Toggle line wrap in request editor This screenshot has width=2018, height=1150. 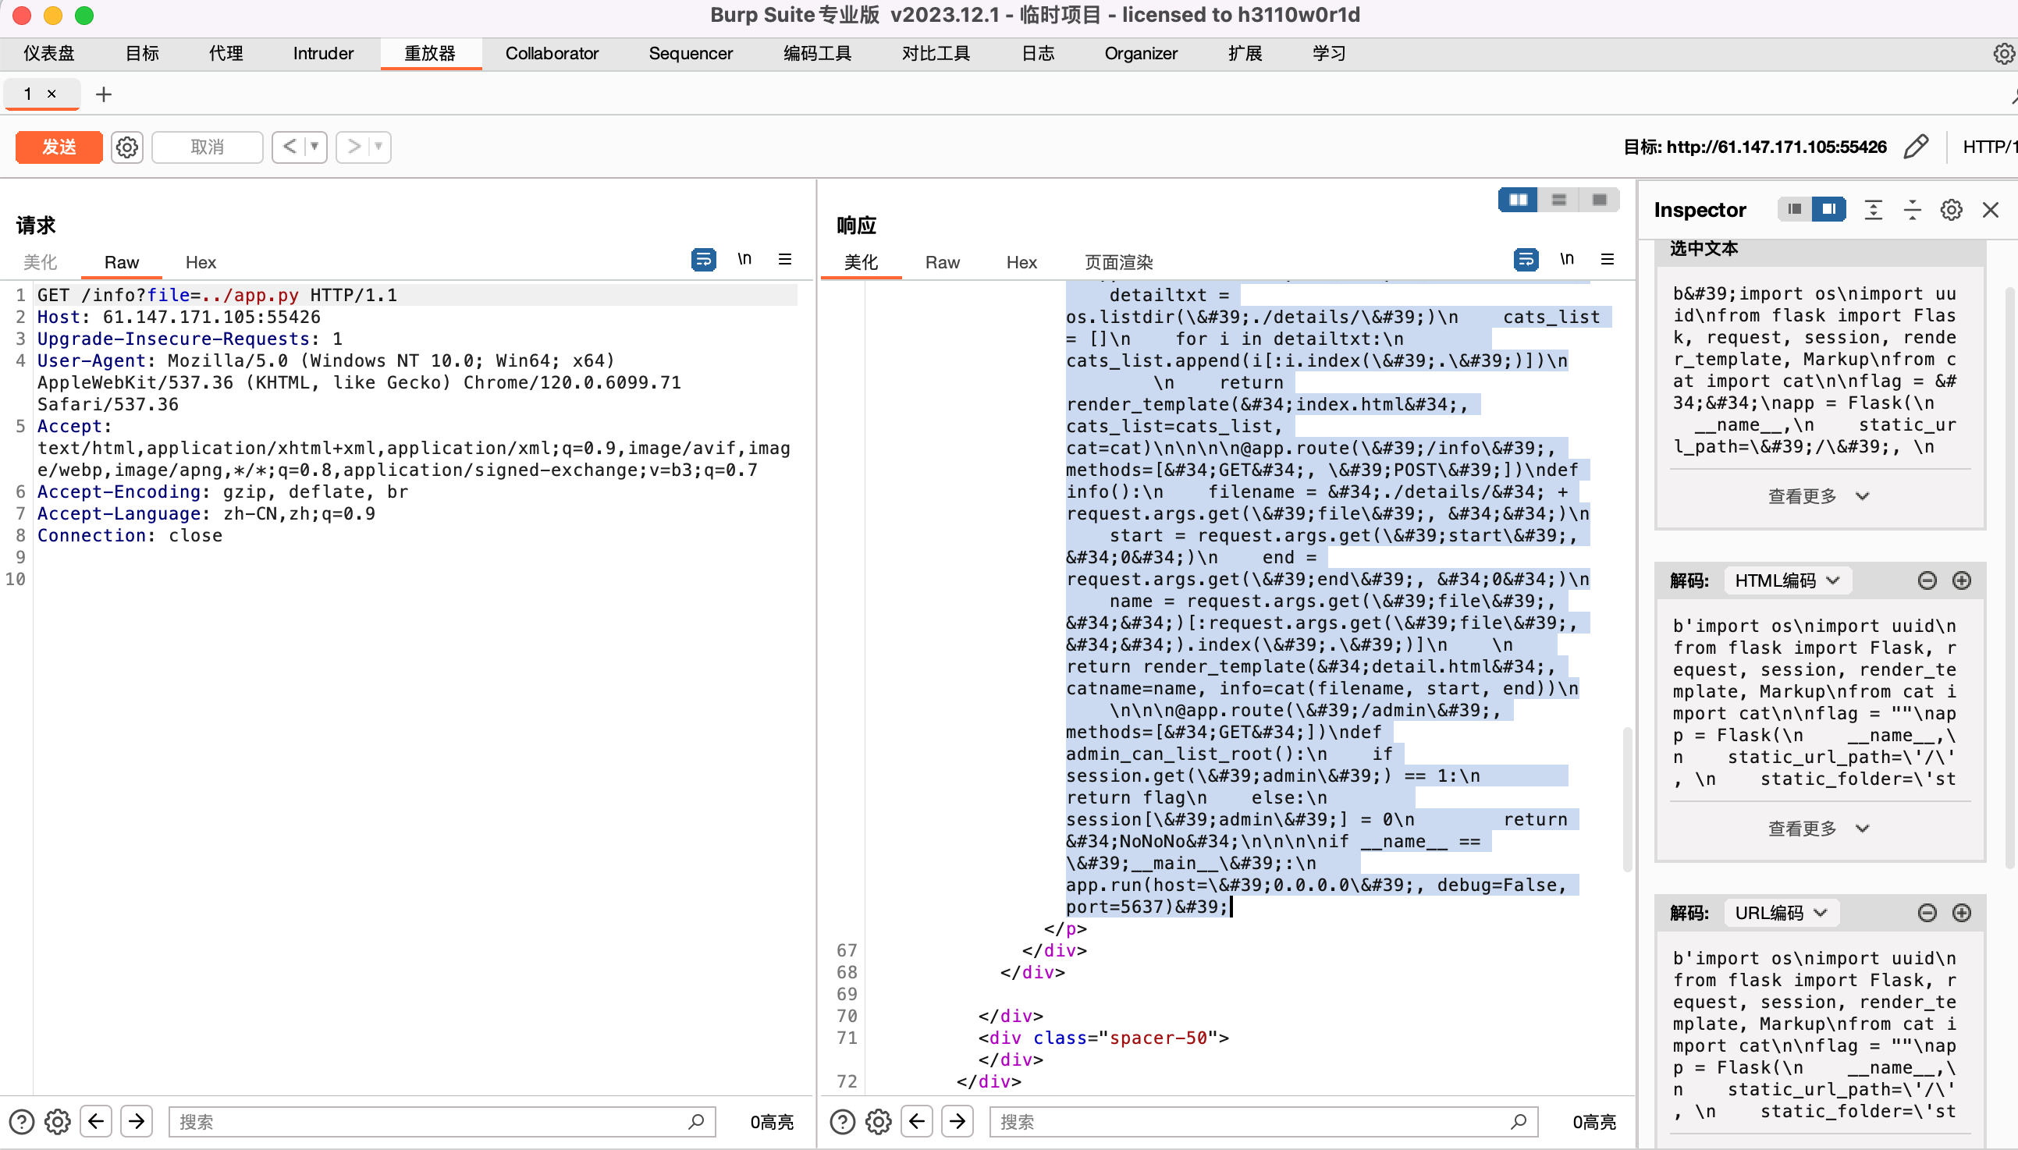tap(703, 259)
